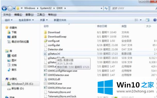Click the TelemetryStore.xml file icon

tap(45, 92)
